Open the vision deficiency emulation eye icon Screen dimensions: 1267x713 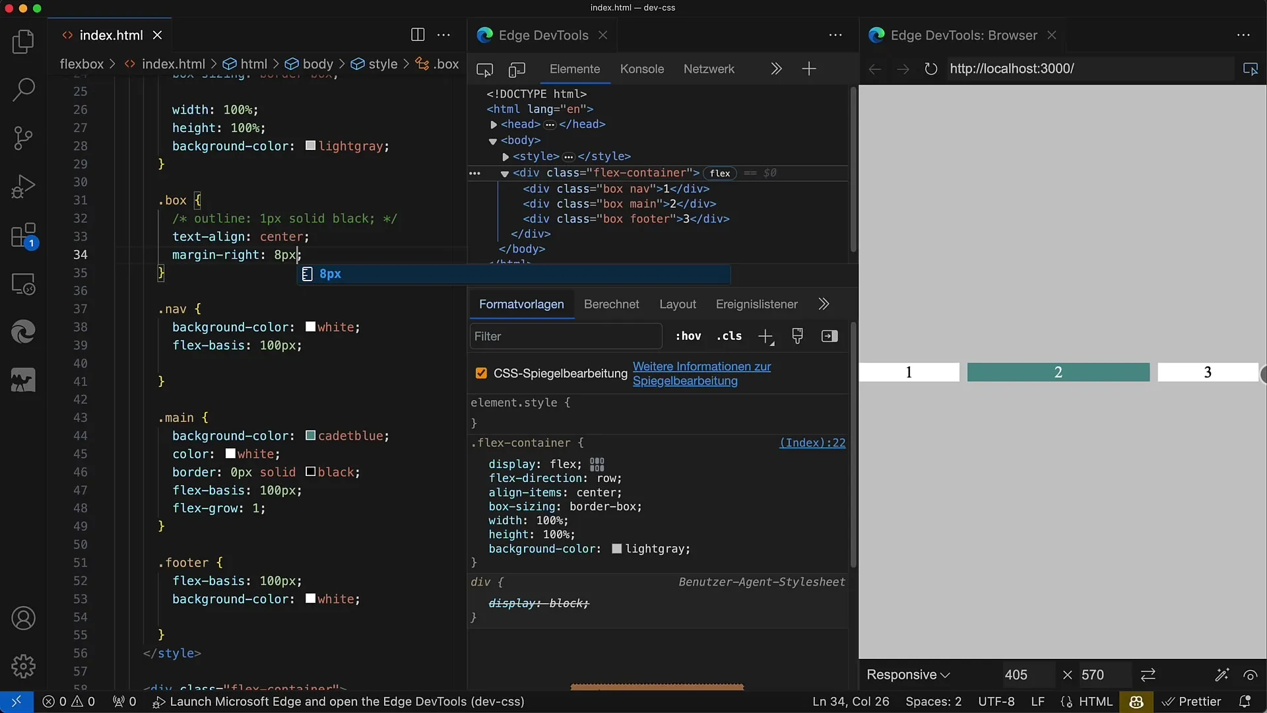click(x=1250, y=675)
